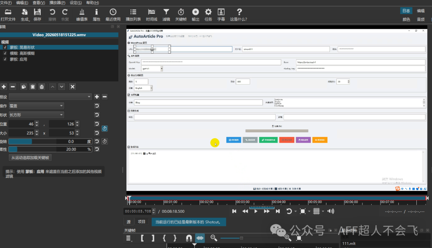
Task: Open the 查看(V) menu
Action: (x=38, y=3)
